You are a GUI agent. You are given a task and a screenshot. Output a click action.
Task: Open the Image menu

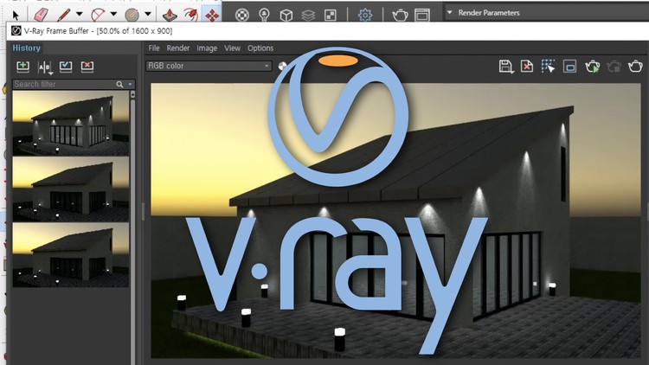(207, 48)
